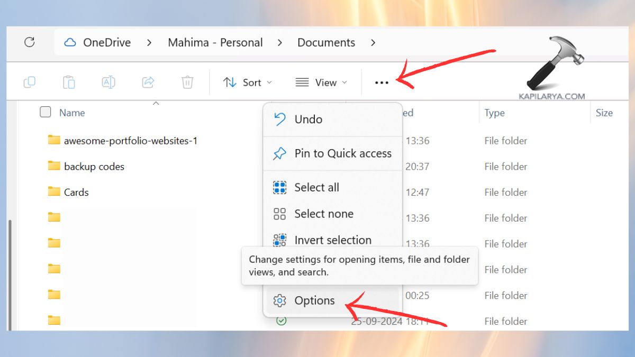Click the Cards folder icon
The width and height of the screenshot is (635, 357).
(55, 192)
